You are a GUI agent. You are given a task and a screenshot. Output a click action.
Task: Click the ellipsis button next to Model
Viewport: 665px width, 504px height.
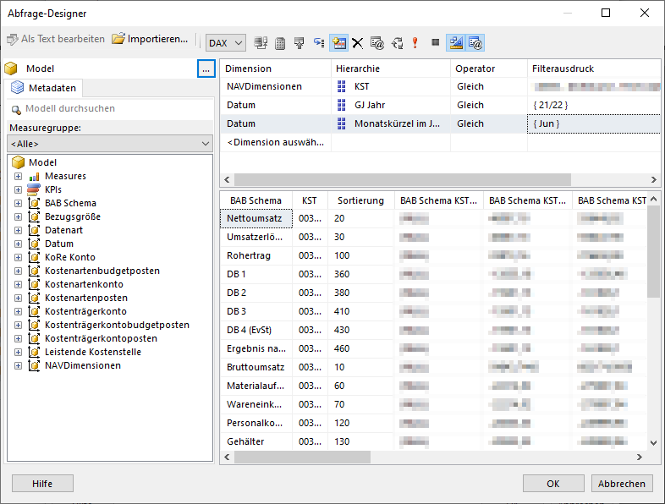click(206, 68)
